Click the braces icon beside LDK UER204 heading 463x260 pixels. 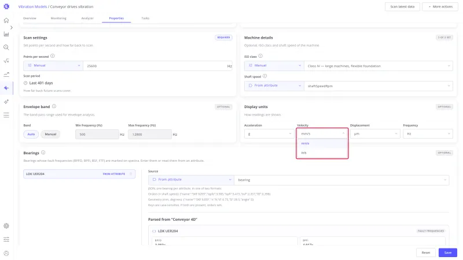(x=154, y=231)
